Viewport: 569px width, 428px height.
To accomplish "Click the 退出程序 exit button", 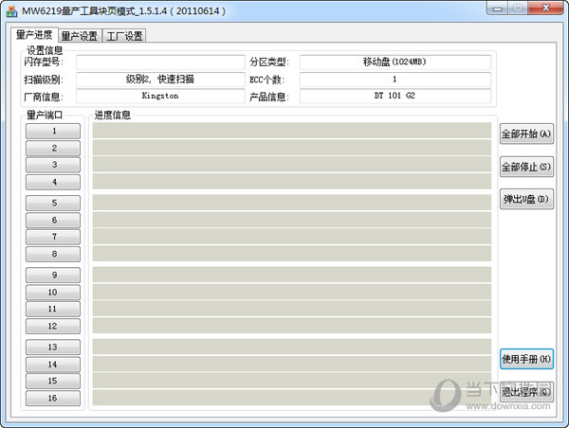I will pos(526,392).
